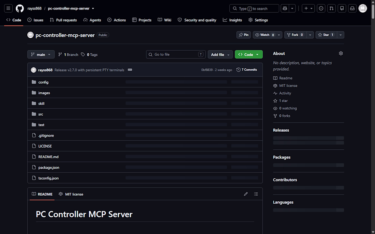Open repositories shortcut icon in header
This screenshot has width=375, height=234.
[342, 9]
